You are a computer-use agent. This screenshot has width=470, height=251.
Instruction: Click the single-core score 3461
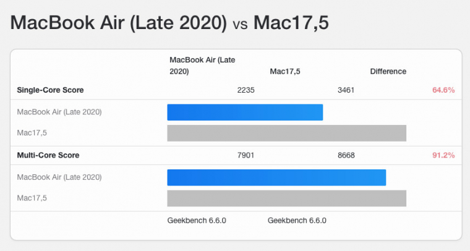pyautogui.click(x=346, y=90)
